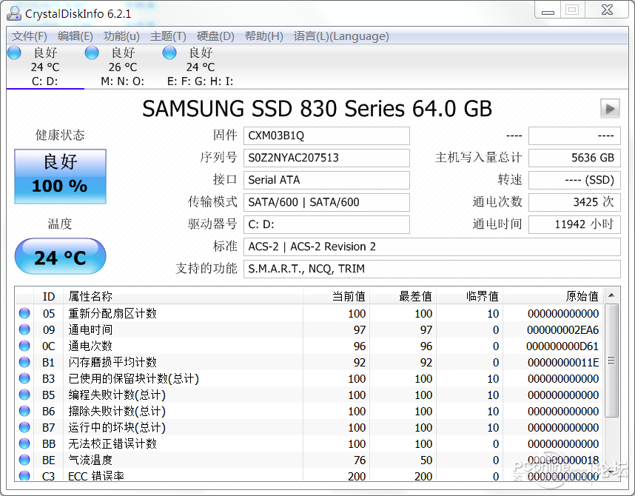Click the 24 °C temperature button
Screen dimensions: 635x496
point(61,256)
